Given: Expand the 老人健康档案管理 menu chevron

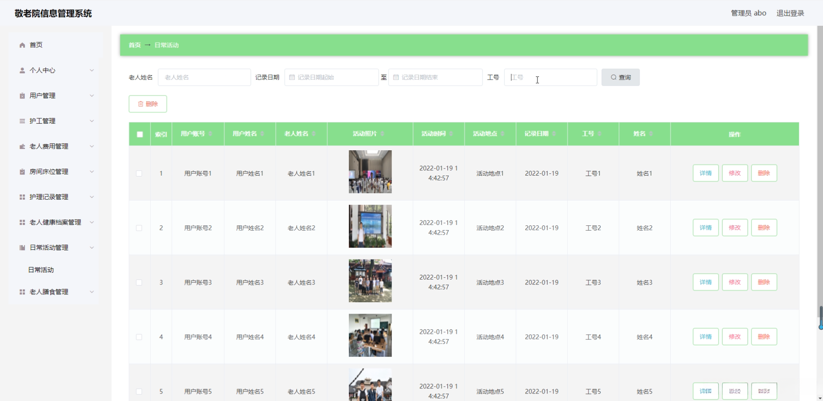Looking at the screenshot, I should point(92,222).
